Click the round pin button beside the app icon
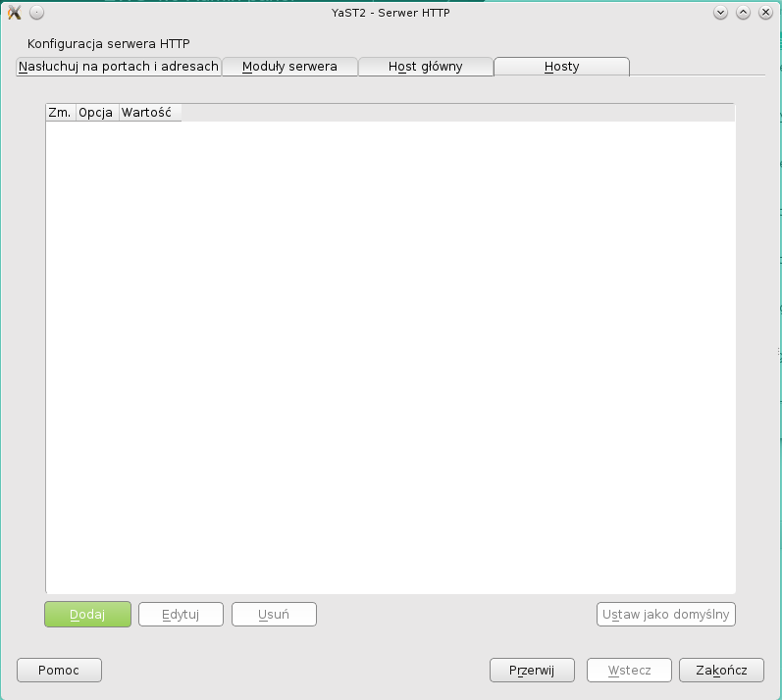This screenshot has width=782, height=700. pos(36,13)
